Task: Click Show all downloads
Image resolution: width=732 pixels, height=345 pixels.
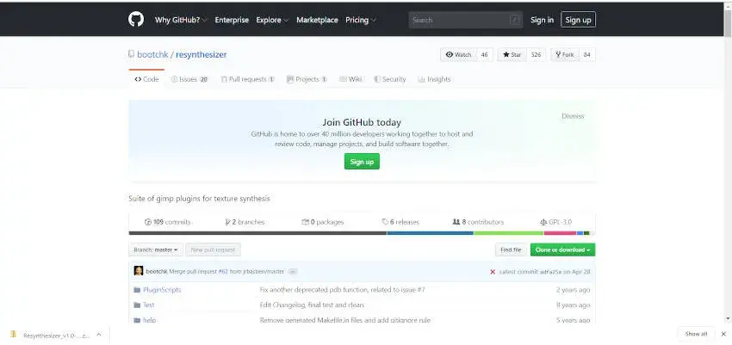Action: pos(696,334)
